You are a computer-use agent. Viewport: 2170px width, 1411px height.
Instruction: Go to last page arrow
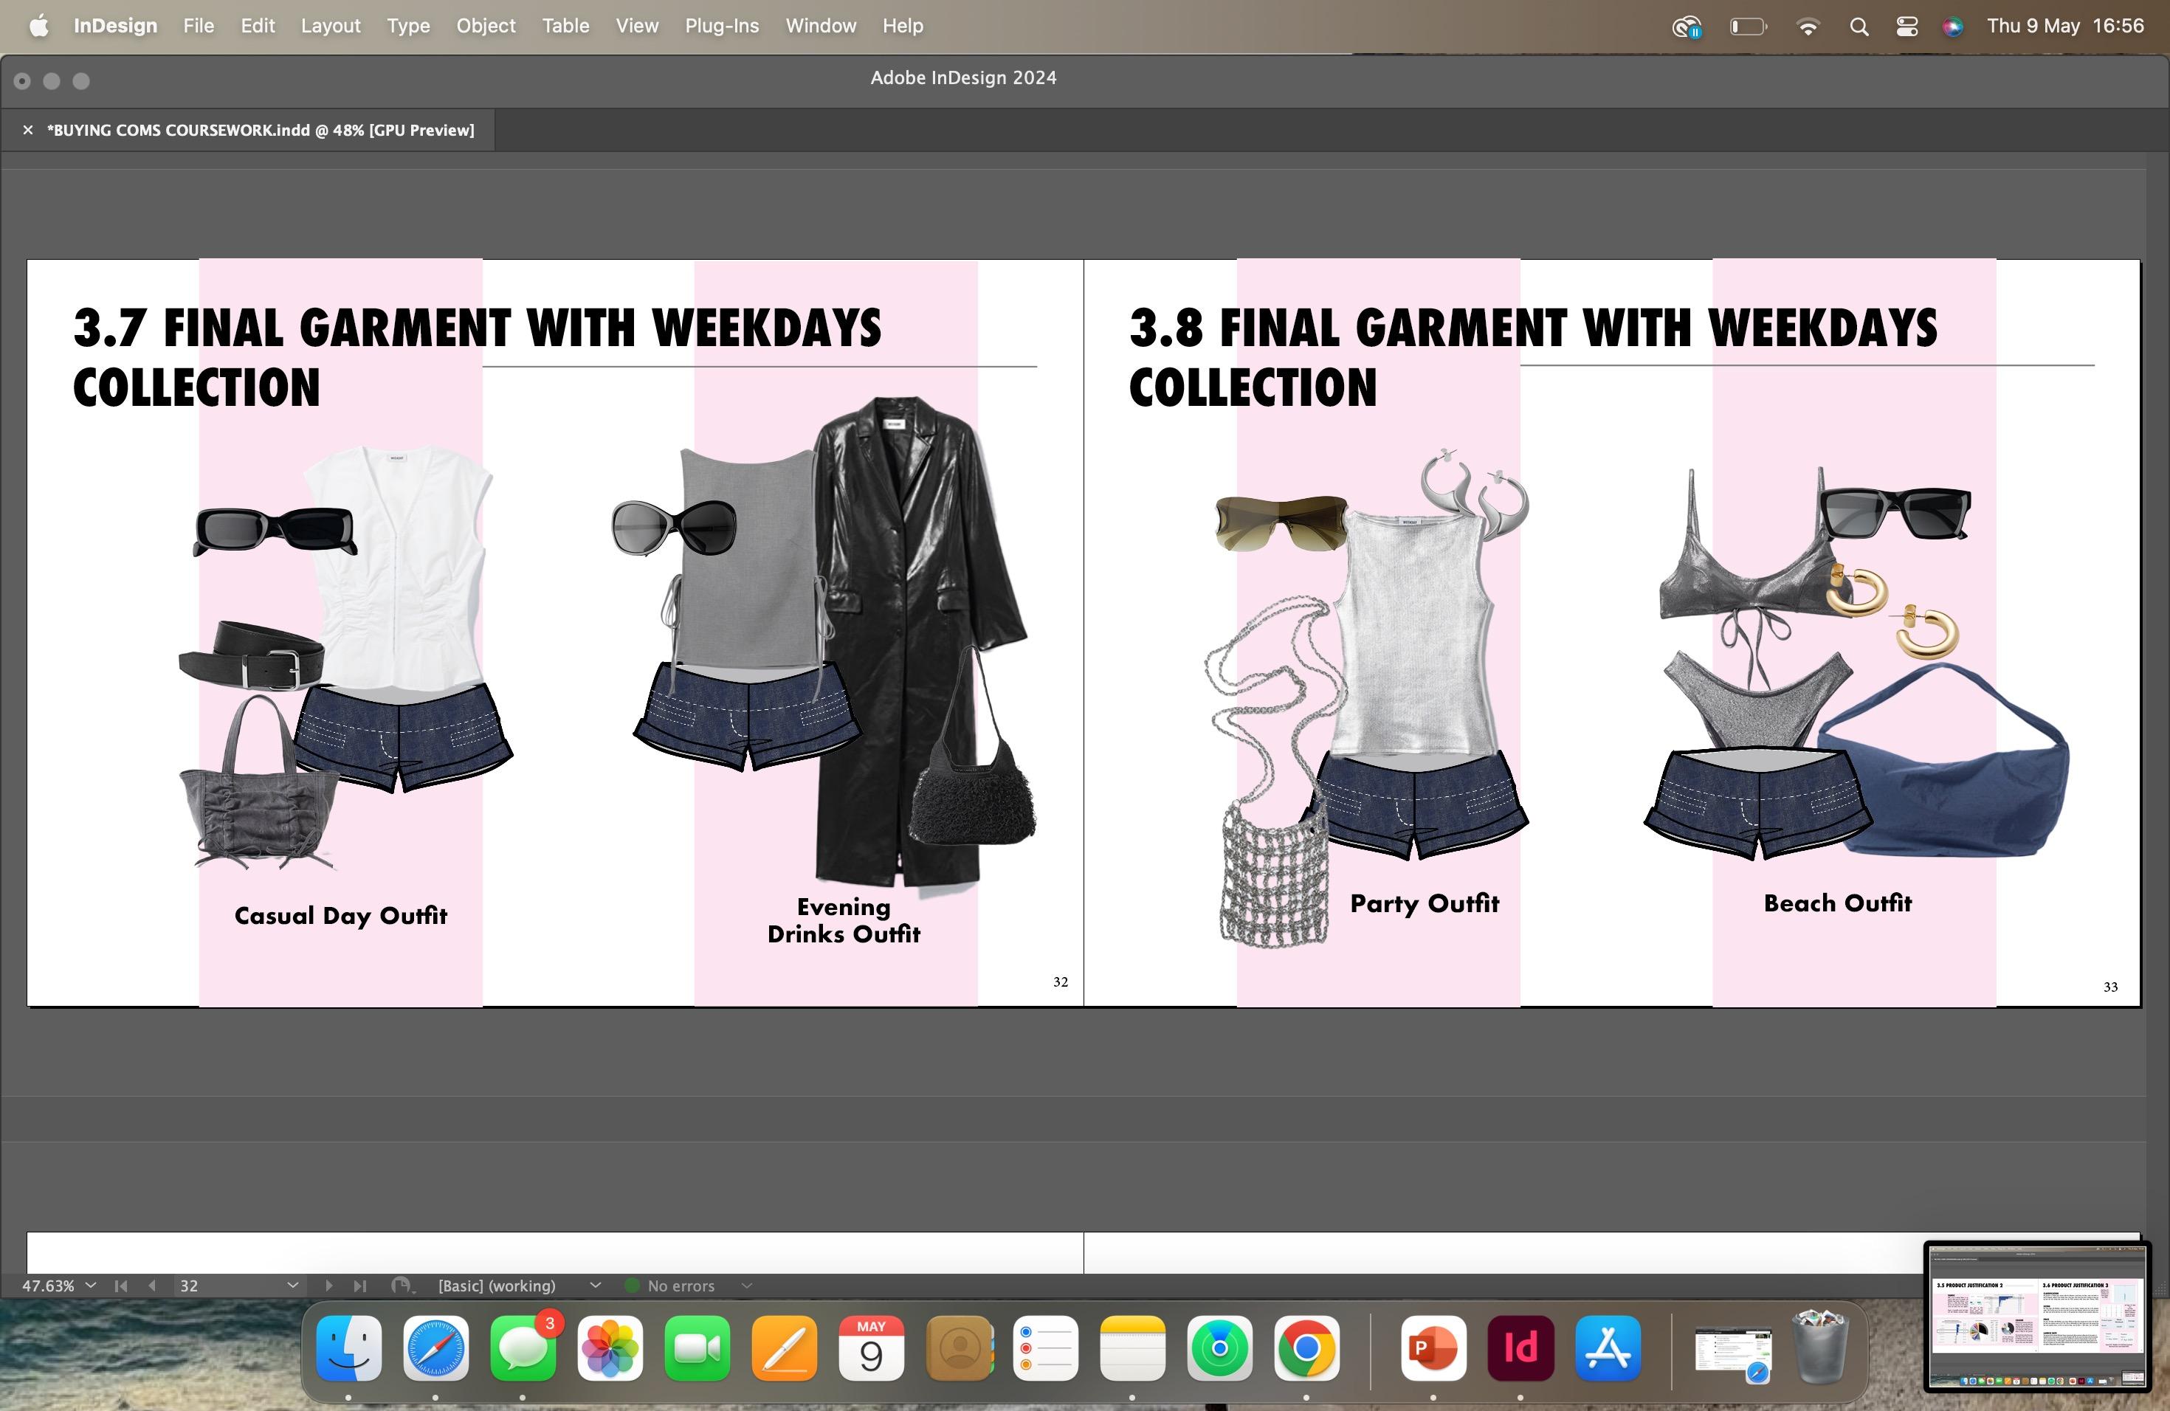pos(360,1286)
